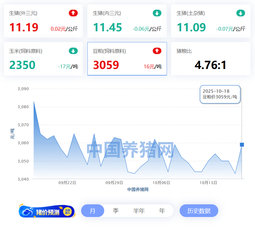Click the 09月29日 date on chart axis
Screen dimensions: 255x229
pyautogui.click(x=114, y=183)
